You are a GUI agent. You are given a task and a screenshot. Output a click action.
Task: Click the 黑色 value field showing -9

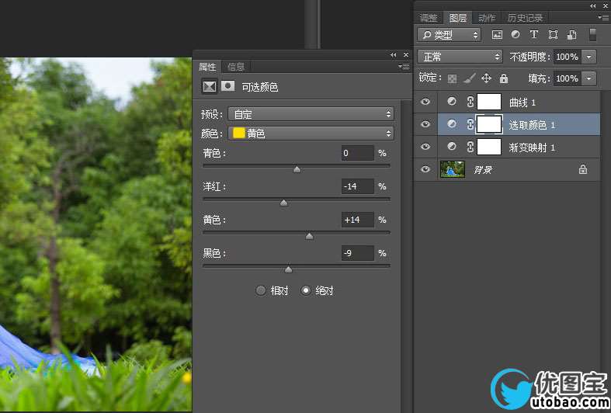coord(358,253)
